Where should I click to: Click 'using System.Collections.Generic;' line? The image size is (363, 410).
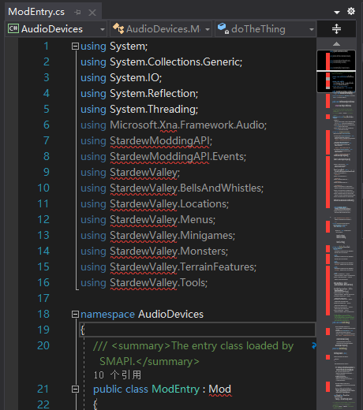pos(161,62)
